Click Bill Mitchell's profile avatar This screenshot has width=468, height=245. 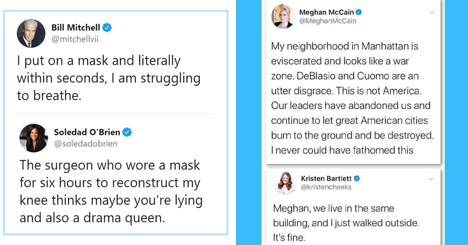click(x=31, y=33)
